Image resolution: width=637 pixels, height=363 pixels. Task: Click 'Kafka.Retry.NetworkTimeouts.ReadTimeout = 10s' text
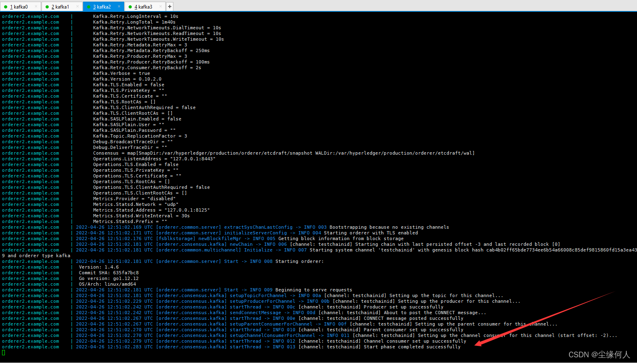coord(157,33)
